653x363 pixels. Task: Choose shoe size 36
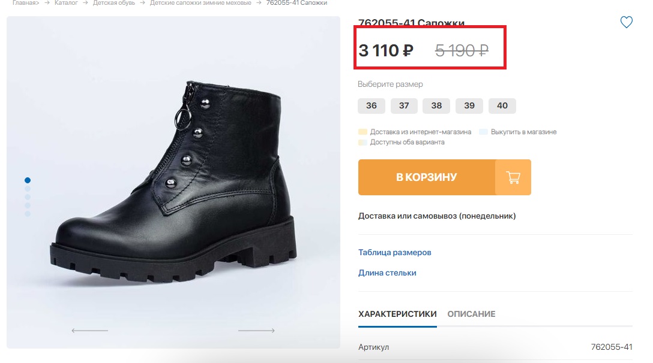tap(372, 105)
